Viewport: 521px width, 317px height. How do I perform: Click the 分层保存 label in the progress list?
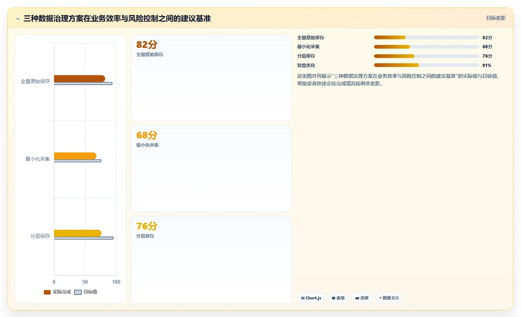pyautogui.click(x=306, y=56)
